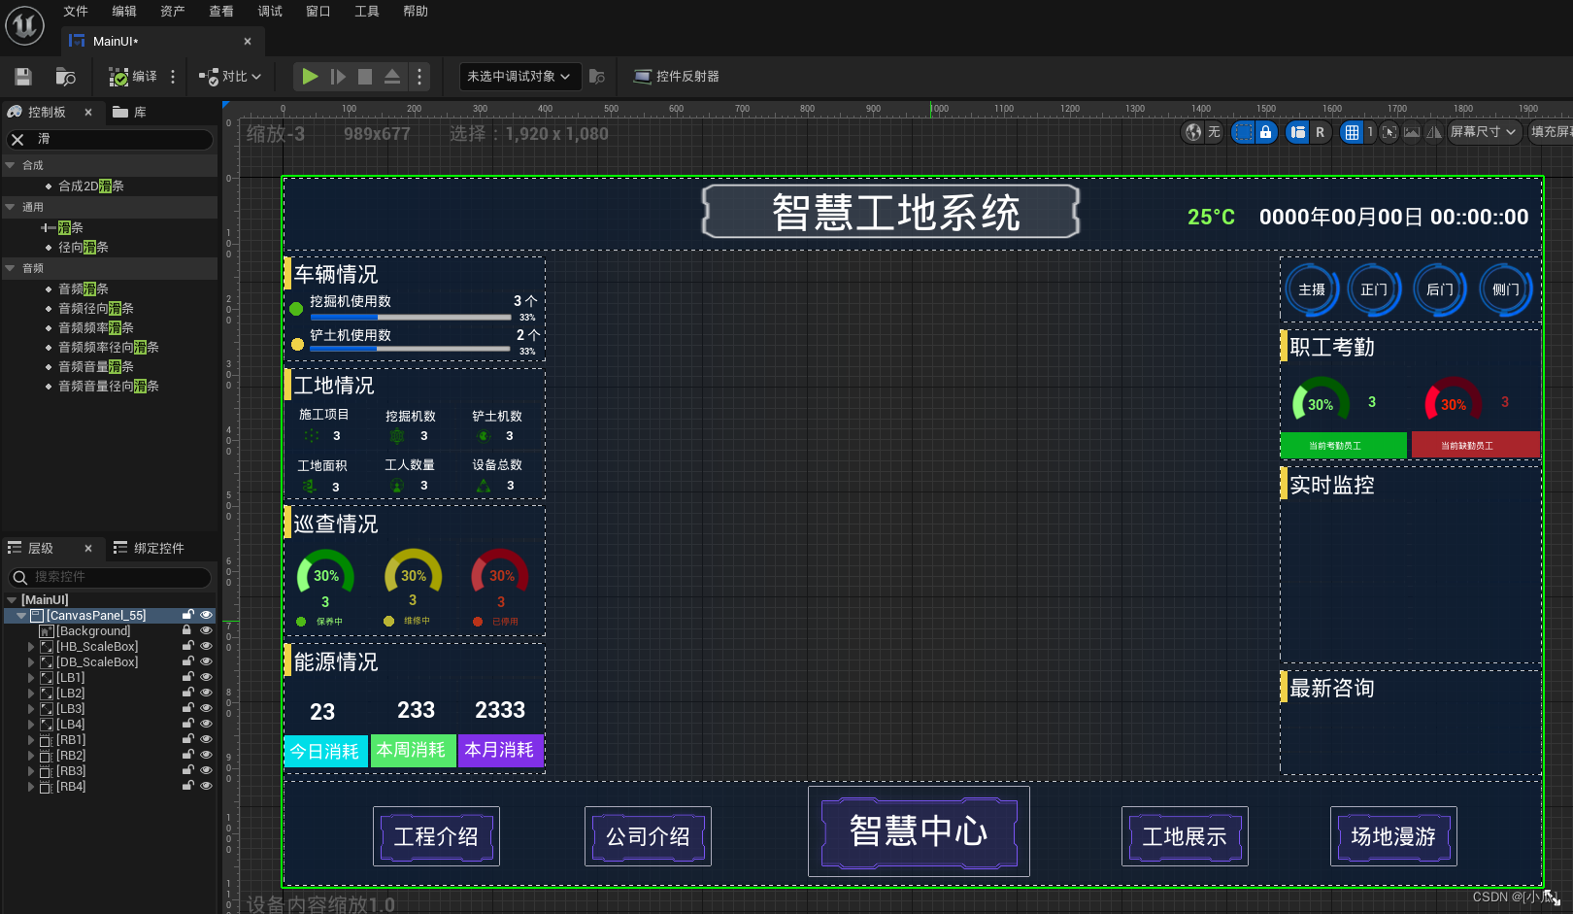This screenshot has height=914, width=1573.
Task: Click the localization globe icon in viewport toolbar
Action: pos(1193,132)
